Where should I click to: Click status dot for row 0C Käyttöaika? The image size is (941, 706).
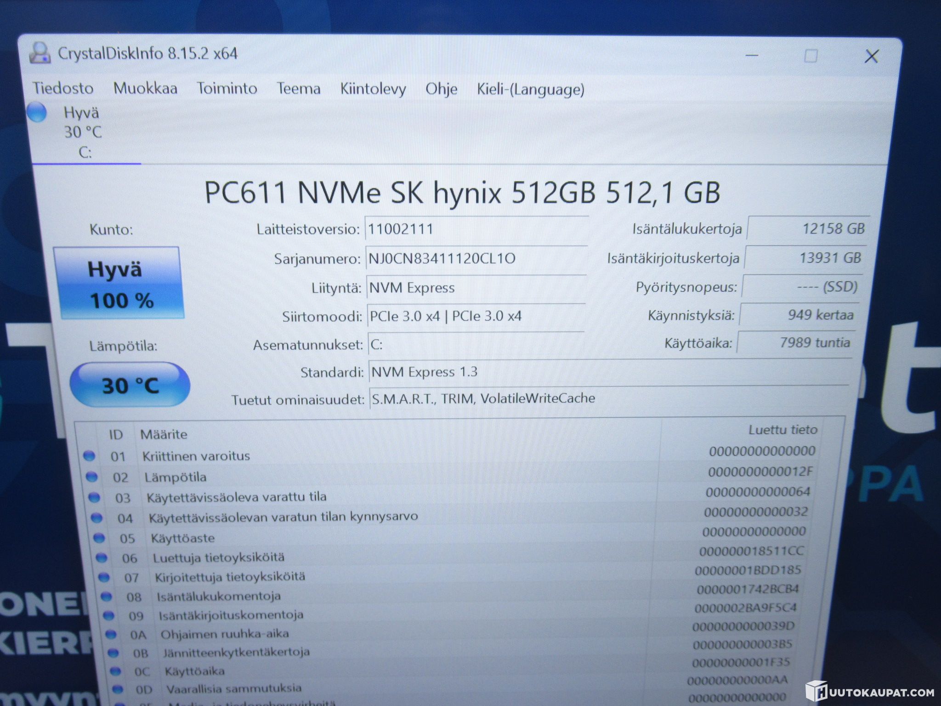click(x=116, y=671)
